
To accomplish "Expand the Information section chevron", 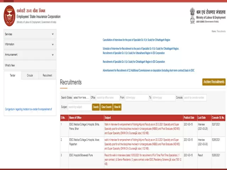I will pos(52,45).
